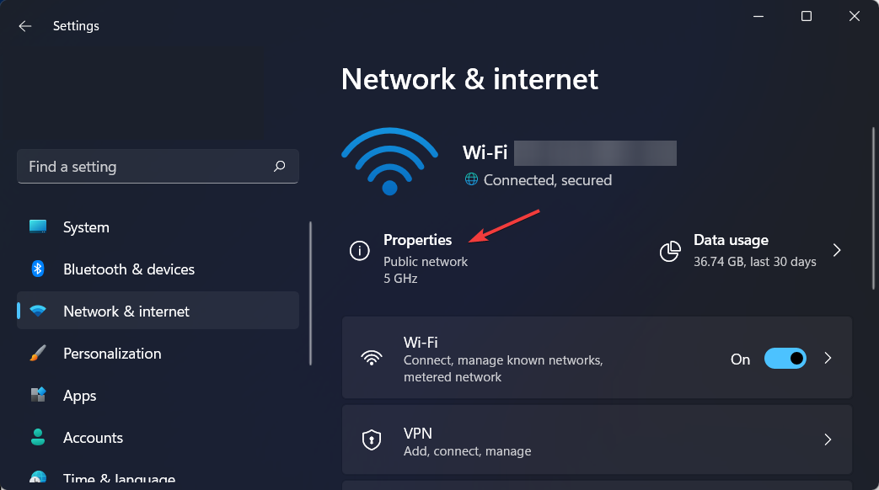Click the Bluetooth & devices icon
Screen dimensions: 879x490
tap(37, 269)
